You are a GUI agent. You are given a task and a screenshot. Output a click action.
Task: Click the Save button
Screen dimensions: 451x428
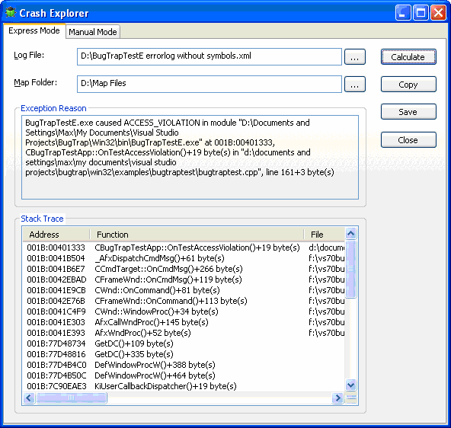coord(408,111)
